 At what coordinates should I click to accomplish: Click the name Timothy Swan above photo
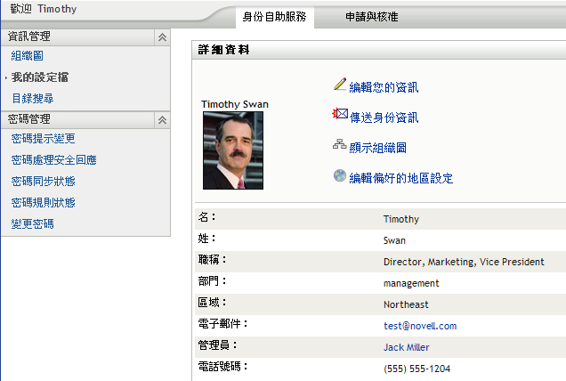click(x=235, y=104)
